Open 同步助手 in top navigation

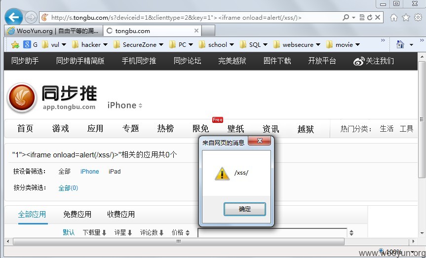pyautogui.click(x=25, y=61)
